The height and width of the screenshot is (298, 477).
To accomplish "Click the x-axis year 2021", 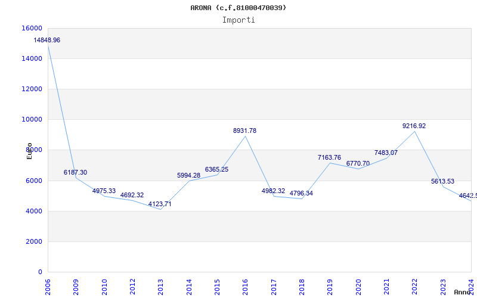I will [386, 287].
